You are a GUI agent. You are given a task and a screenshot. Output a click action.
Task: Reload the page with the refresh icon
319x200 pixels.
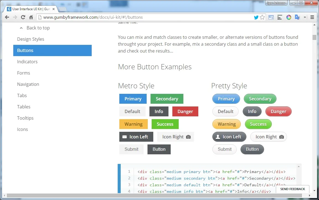coord(23,17)
